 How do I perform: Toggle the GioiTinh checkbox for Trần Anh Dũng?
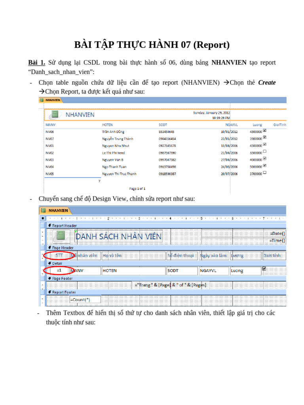tap(265, 131)
